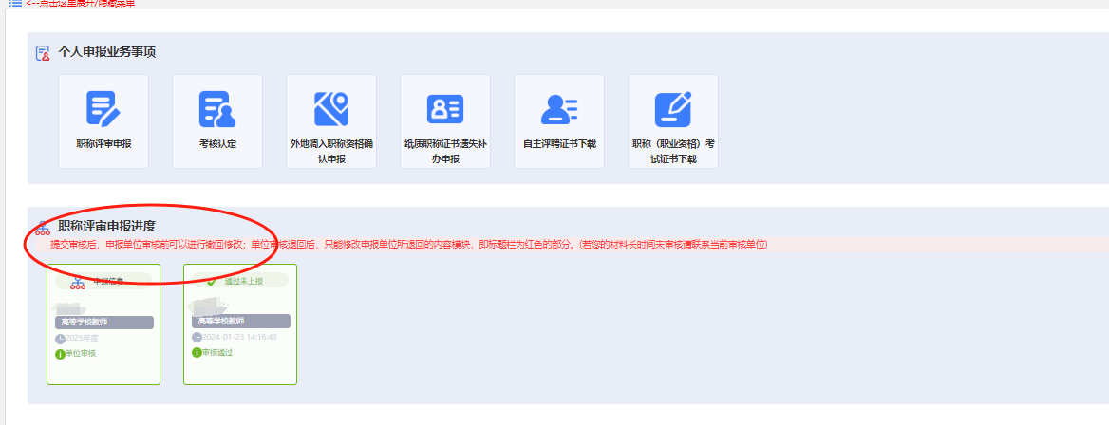This screenshot has width=1109, height=425.
Task: Click the org-chart icon in the 申报信息 card
Action: (78, 282)
